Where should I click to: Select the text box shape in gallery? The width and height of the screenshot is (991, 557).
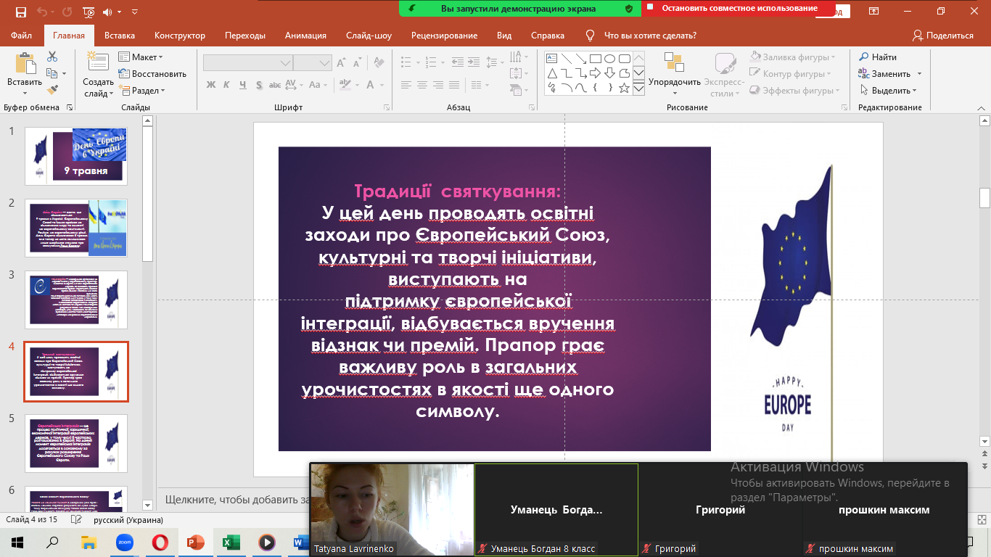coord(551,59)
